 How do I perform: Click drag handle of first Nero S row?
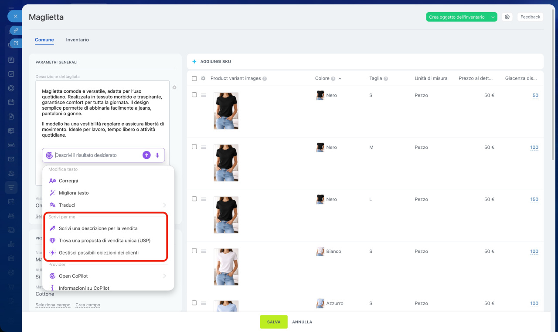203,95
